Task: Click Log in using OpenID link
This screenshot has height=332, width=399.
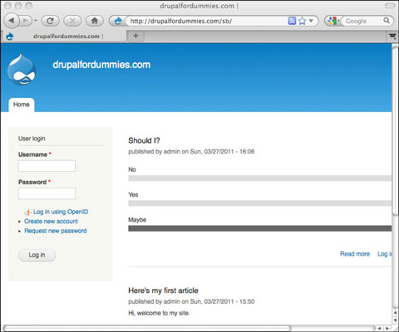Action: coord(61,212)
